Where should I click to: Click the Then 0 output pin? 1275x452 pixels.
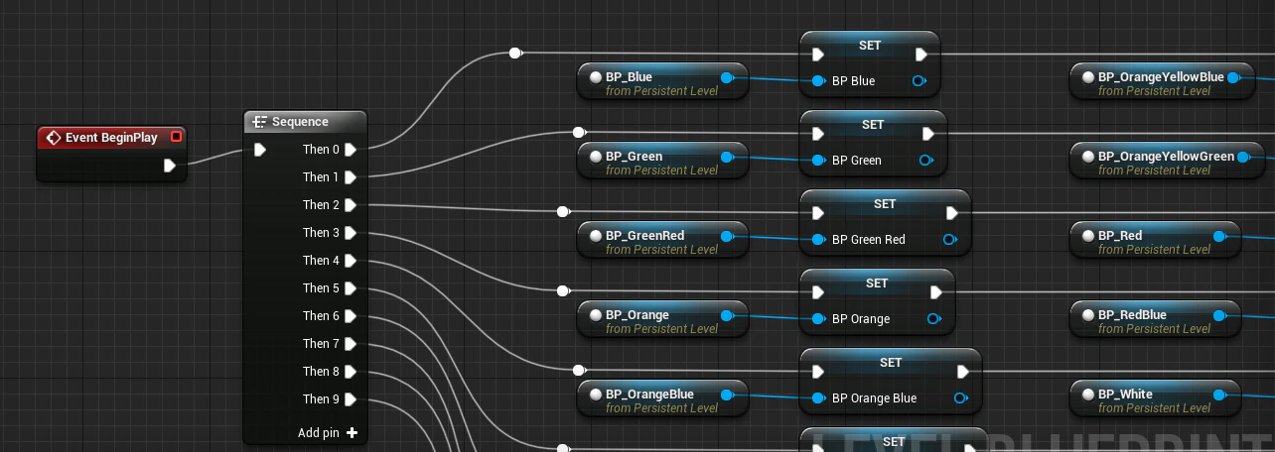[351, 150]
